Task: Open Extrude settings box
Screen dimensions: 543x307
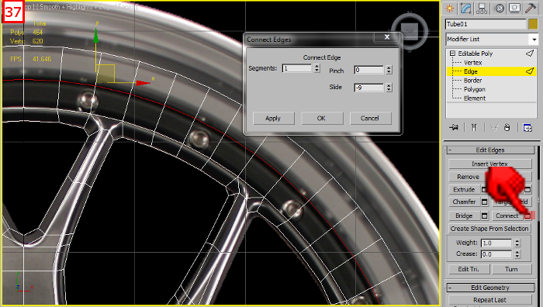Action: point(485,189)
